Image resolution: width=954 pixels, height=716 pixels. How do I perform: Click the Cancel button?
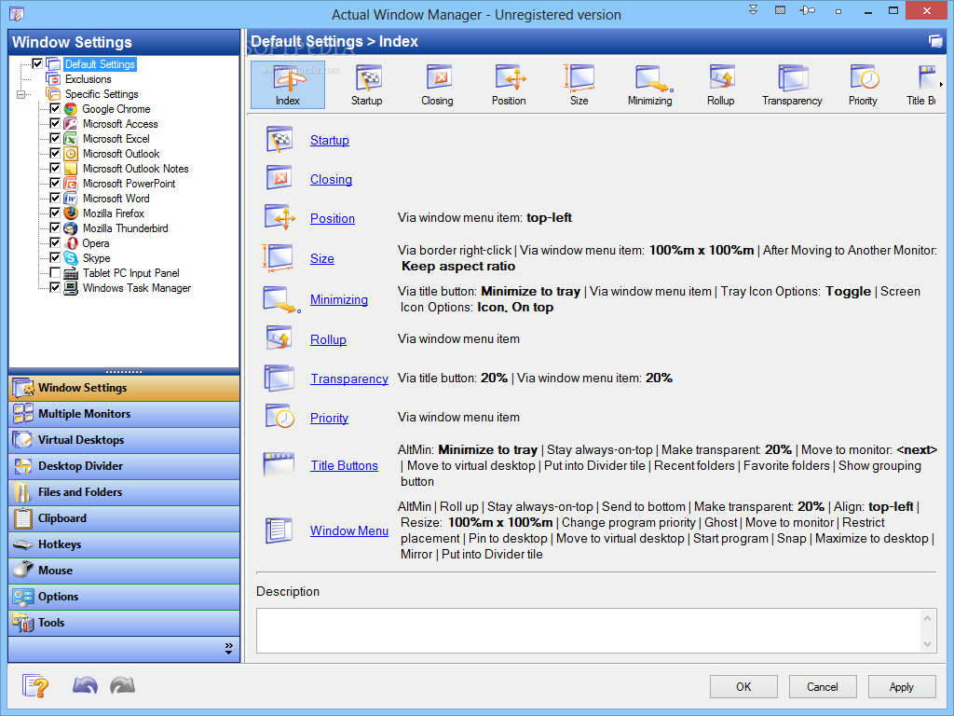pos(823,687)
